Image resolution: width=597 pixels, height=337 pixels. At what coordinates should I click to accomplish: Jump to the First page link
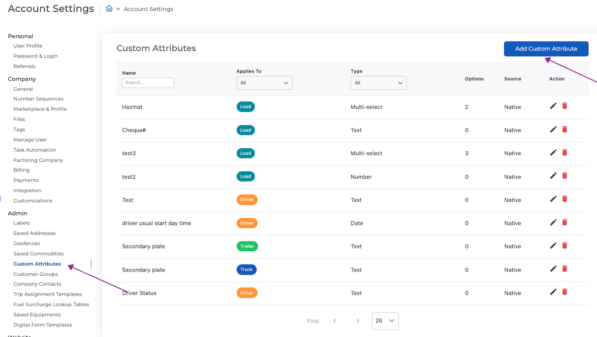pyautogui.click(x=313, y=321)
